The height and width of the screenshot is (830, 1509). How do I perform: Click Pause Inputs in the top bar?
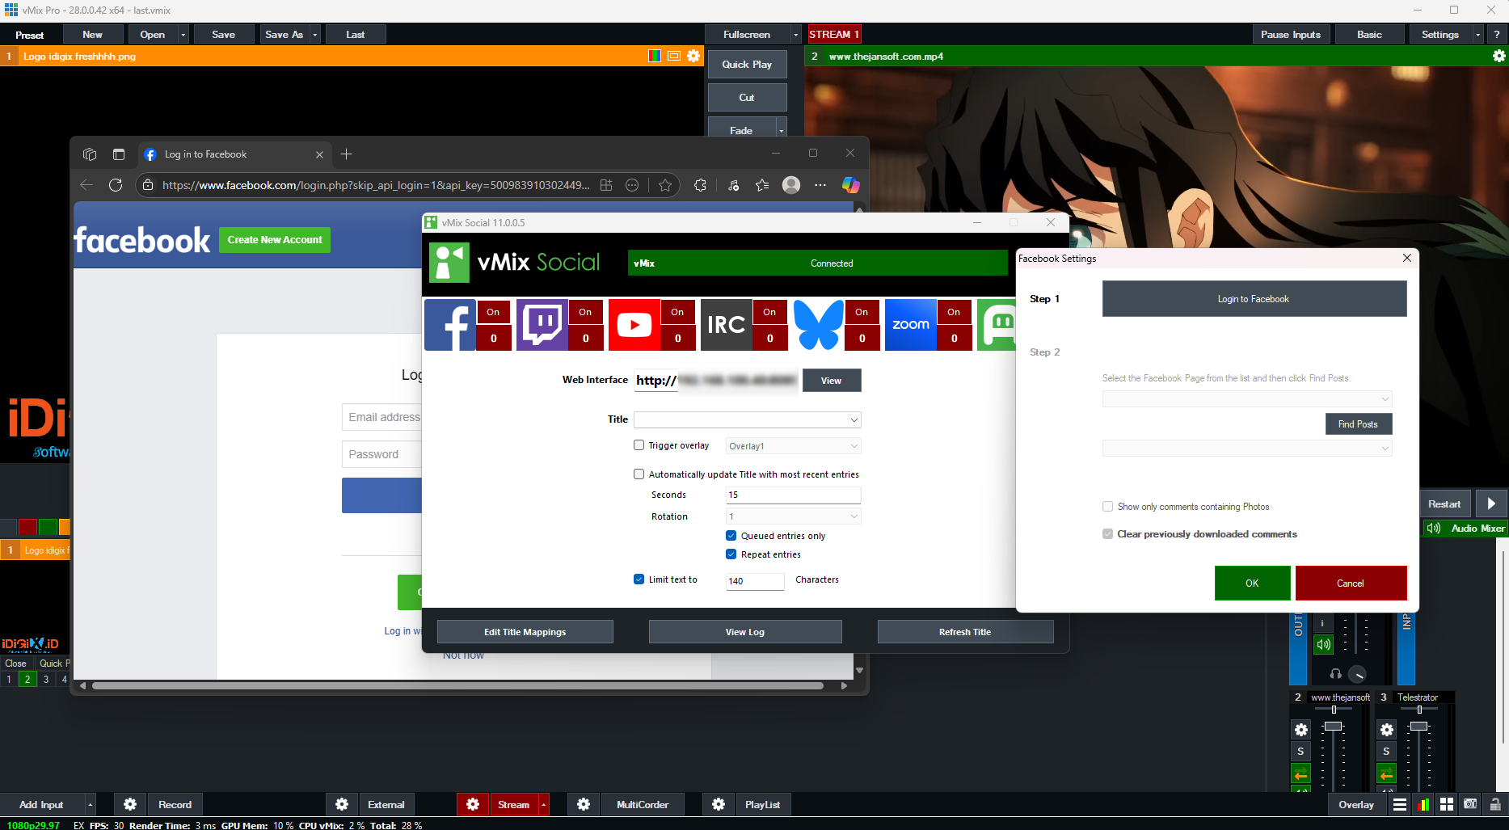coord(1291,35)
